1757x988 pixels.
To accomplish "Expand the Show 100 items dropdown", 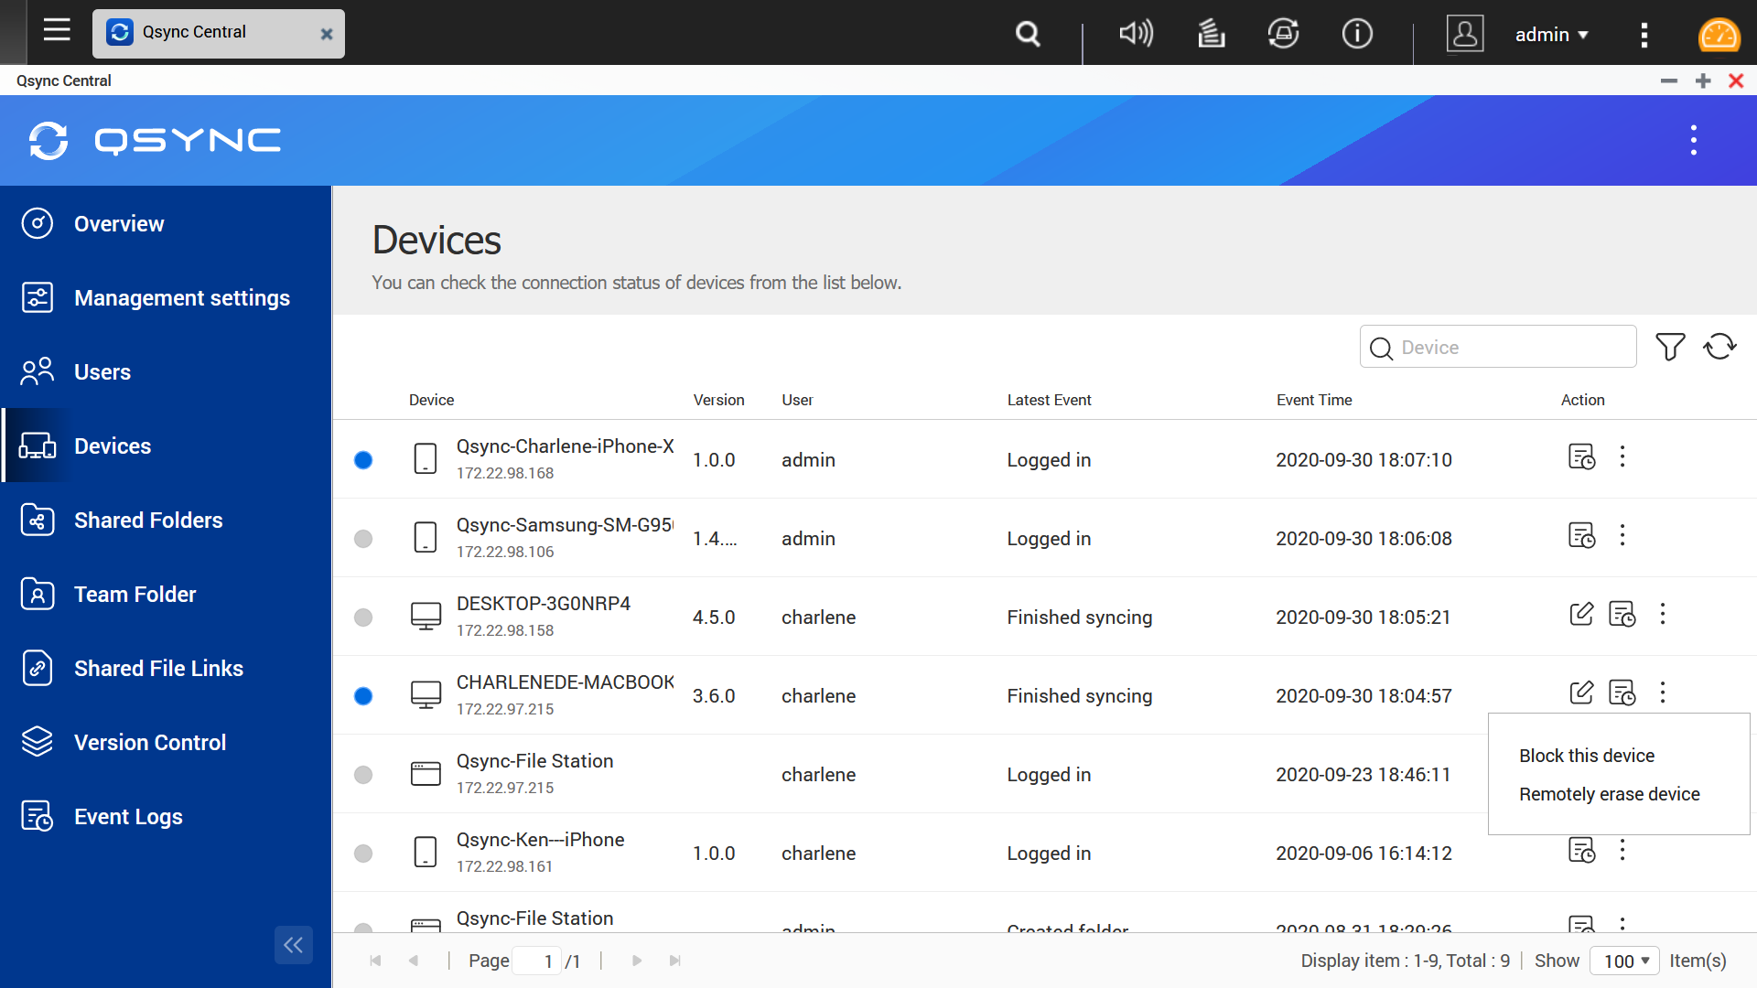I will [1624, 961].
